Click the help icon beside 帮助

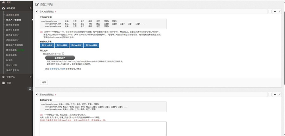(3, 83)
